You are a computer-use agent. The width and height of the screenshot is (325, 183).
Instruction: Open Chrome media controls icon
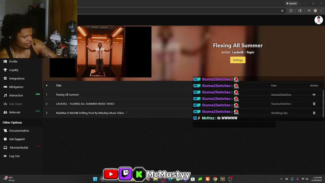click(309, 11)
